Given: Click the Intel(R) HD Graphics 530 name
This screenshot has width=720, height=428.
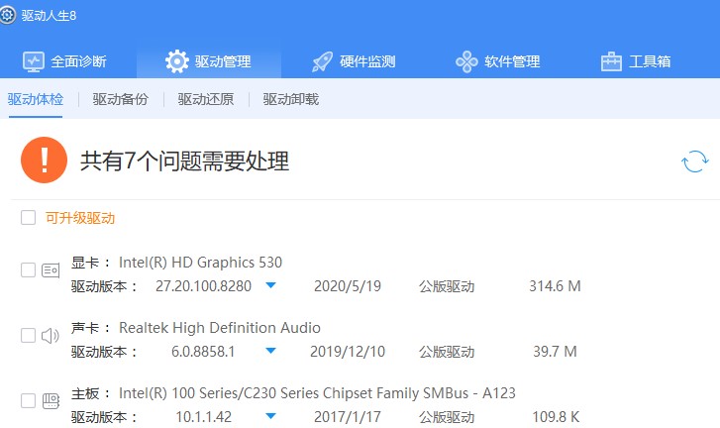Looking at the screenshot, I should pos(200,263).
